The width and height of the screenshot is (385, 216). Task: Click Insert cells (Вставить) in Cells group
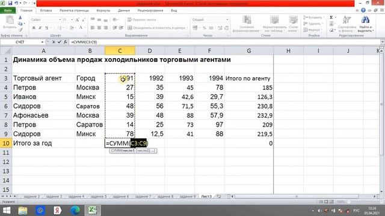click(313, 17)
